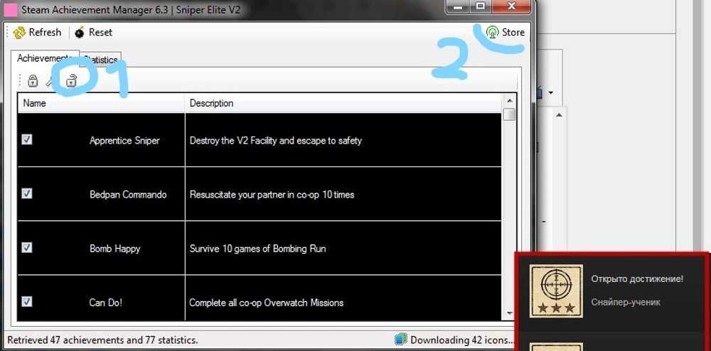Click the download icon in the status bar

401,339
